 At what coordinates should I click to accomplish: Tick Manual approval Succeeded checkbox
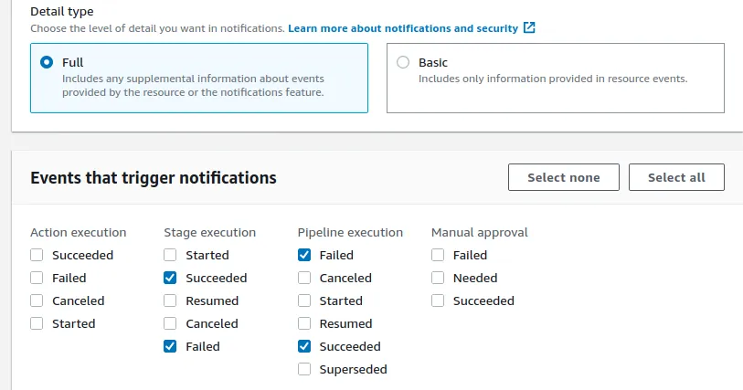coord(438,301)
